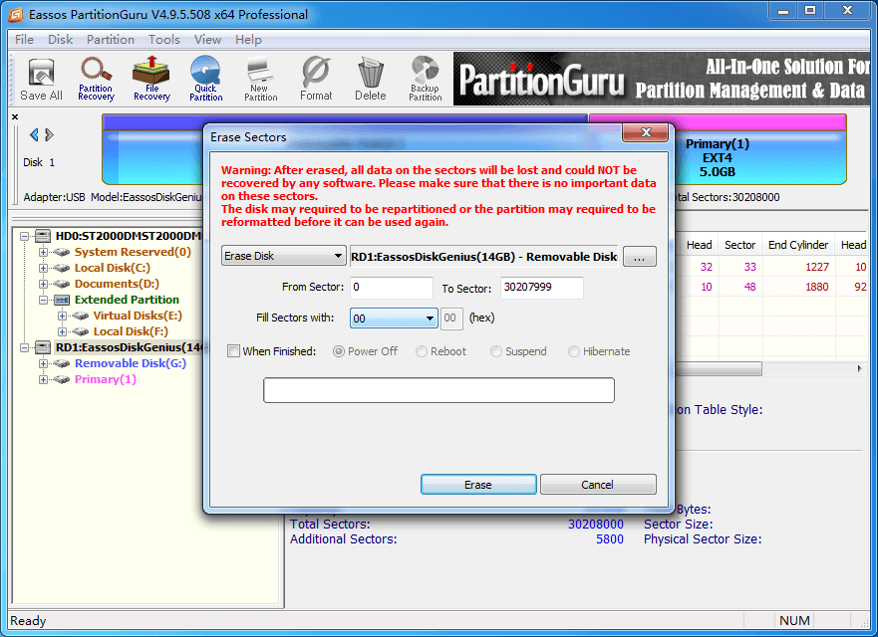Click the Virtual Disks(E:) partition icon
Screen dimensions: 878x637
coord(81,316)
